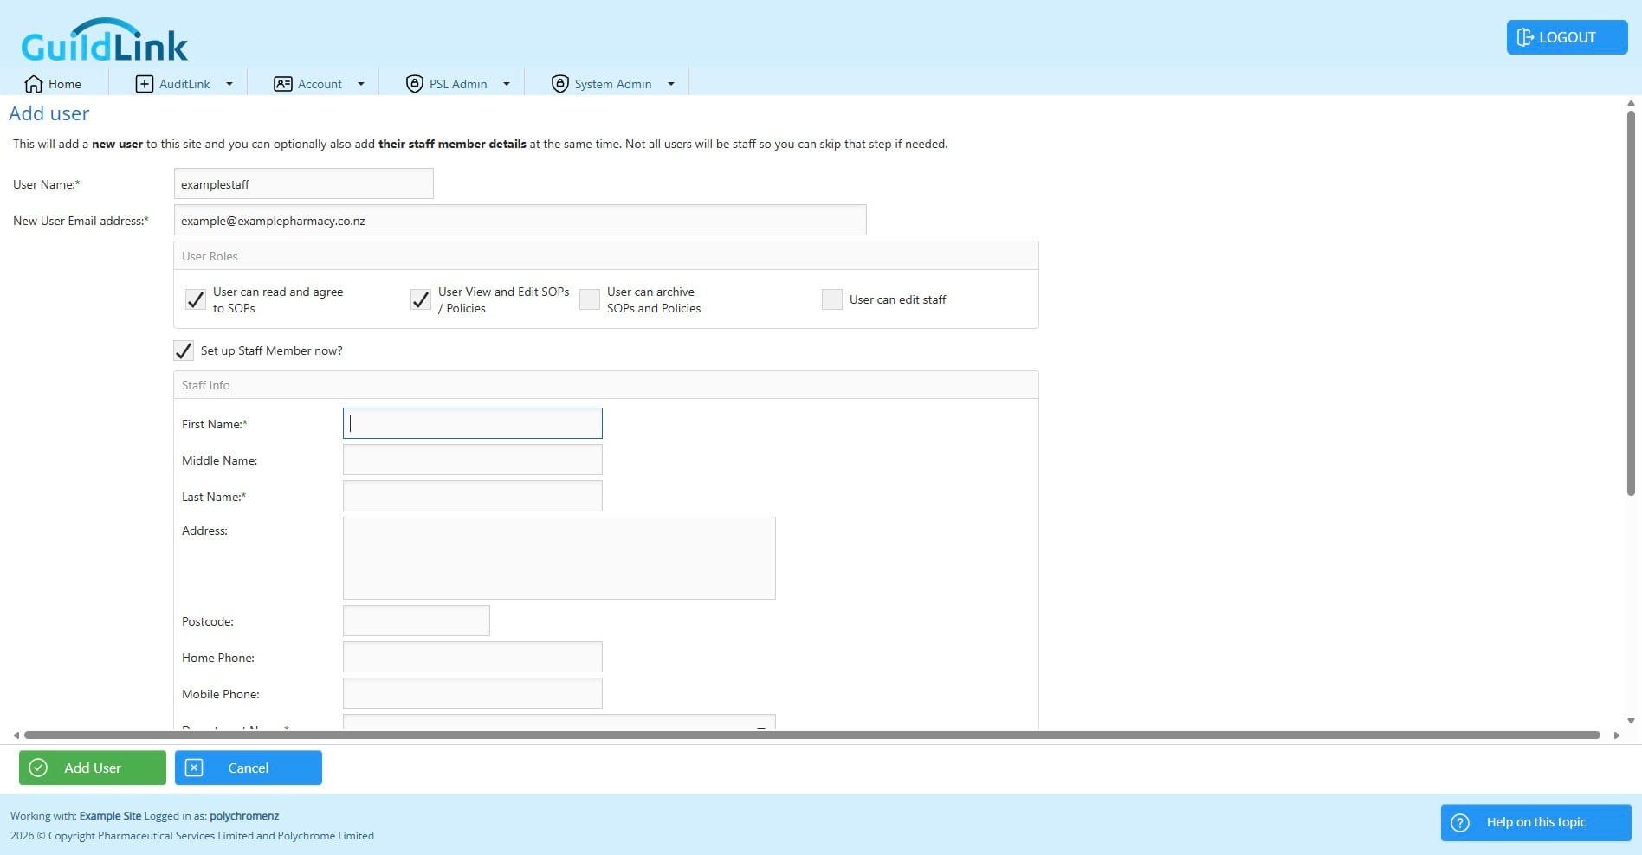This screenshot has width=1642, height=855.
Task: Uncheck User View and Edit SOPs / Policies
Action: click(421, 299)
